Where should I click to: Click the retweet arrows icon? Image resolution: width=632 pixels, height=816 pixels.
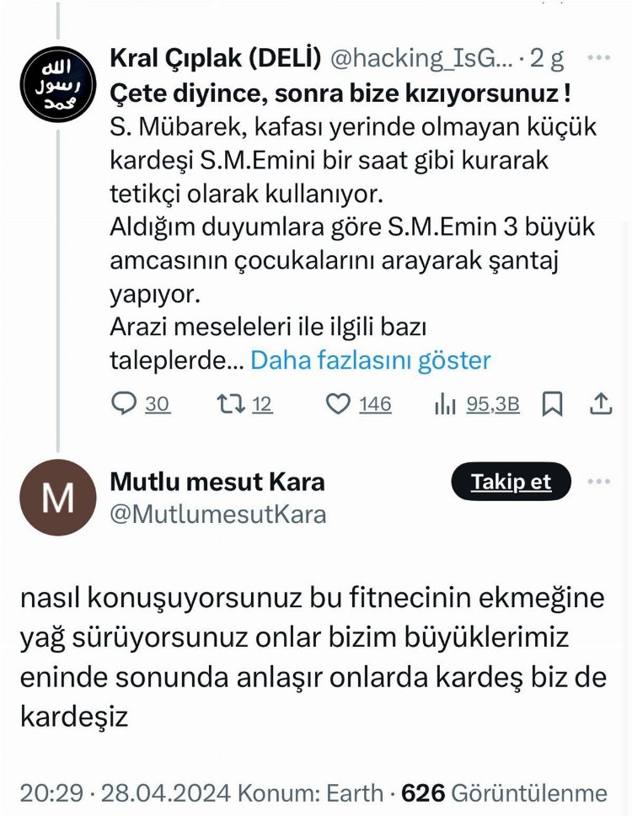pos(229,404)
